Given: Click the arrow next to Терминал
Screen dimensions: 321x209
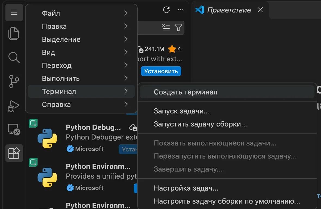Looking at the screenshot, I should [126, 91].
